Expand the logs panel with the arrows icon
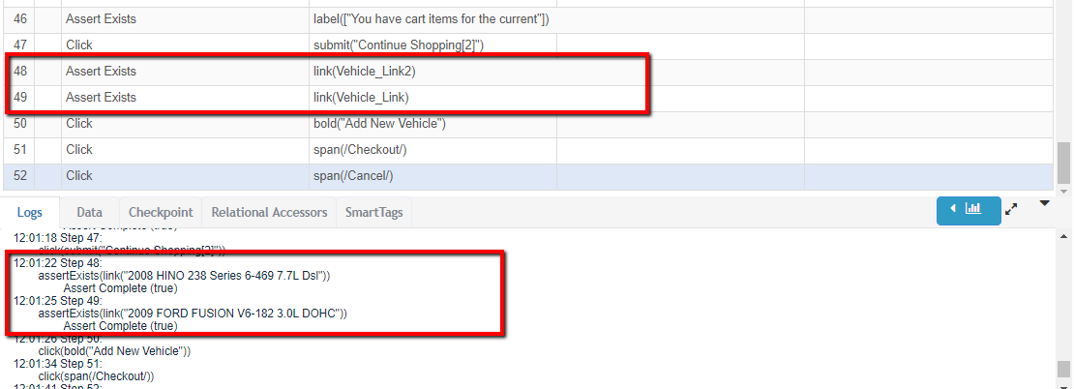 click(x=1012, y=210)
